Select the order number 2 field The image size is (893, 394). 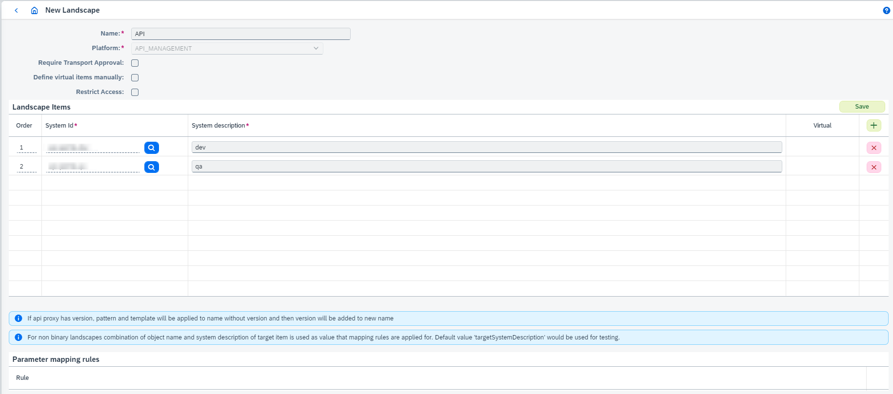point(26,167)
